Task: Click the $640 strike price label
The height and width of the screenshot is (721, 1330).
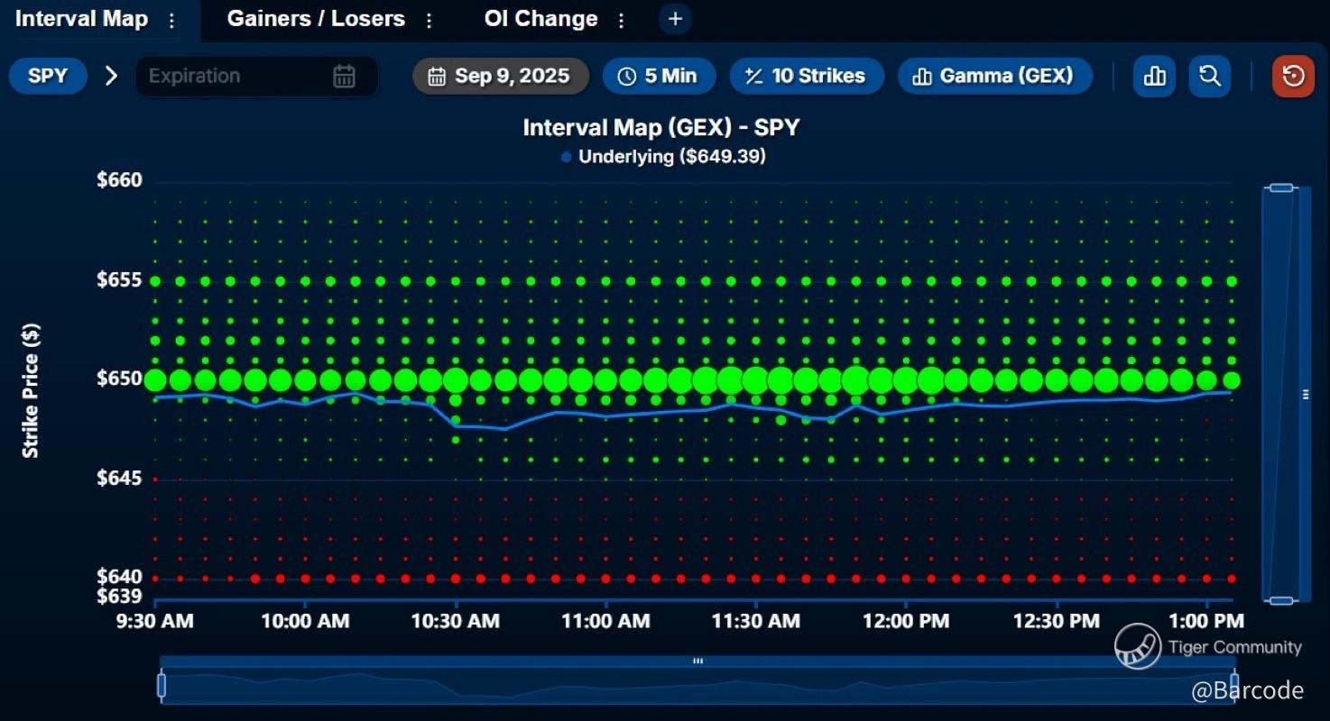Action: (120, 577)
